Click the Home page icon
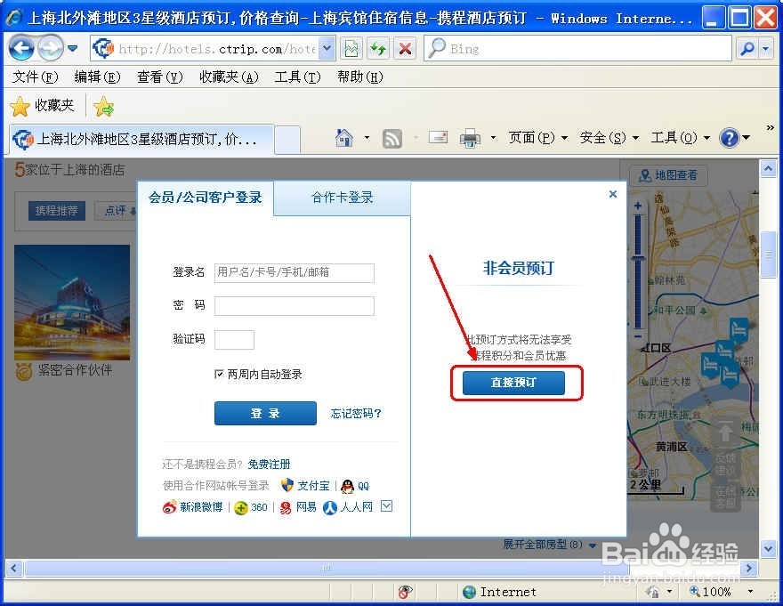783x606 pixels. coord(344,137)
